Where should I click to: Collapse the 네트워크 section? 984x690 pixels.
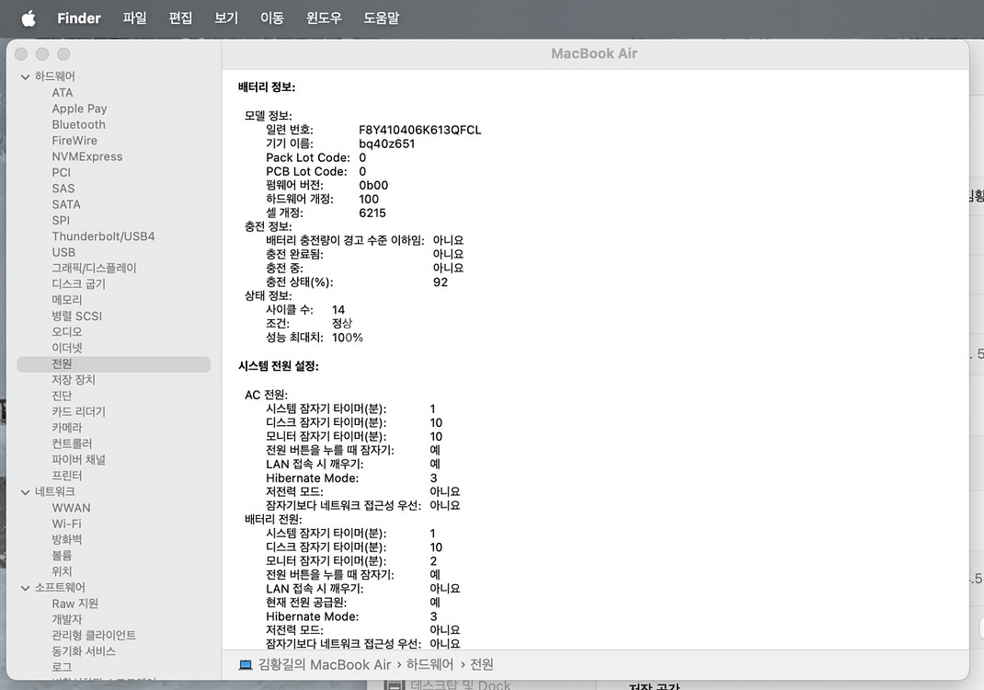25,492
